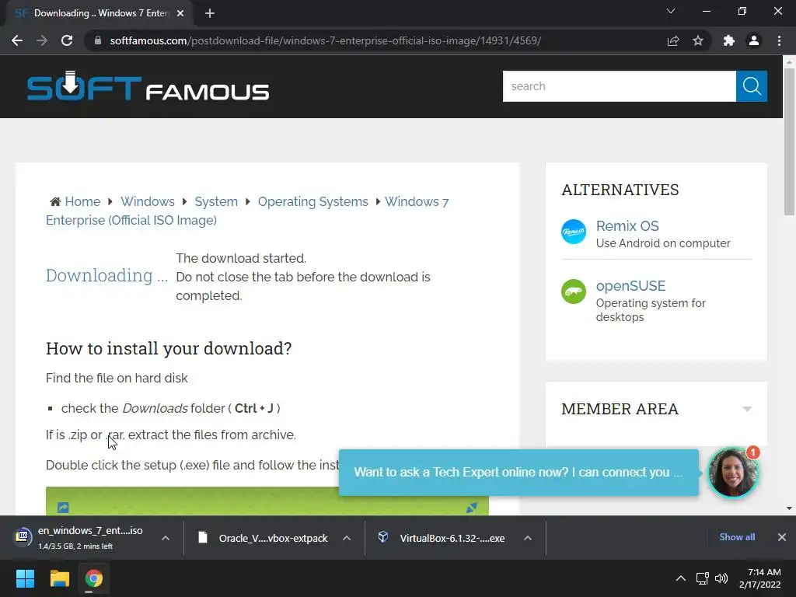Open the Chrome profile avatar icon
The image size is (796, 597).
tap(754, 40)
